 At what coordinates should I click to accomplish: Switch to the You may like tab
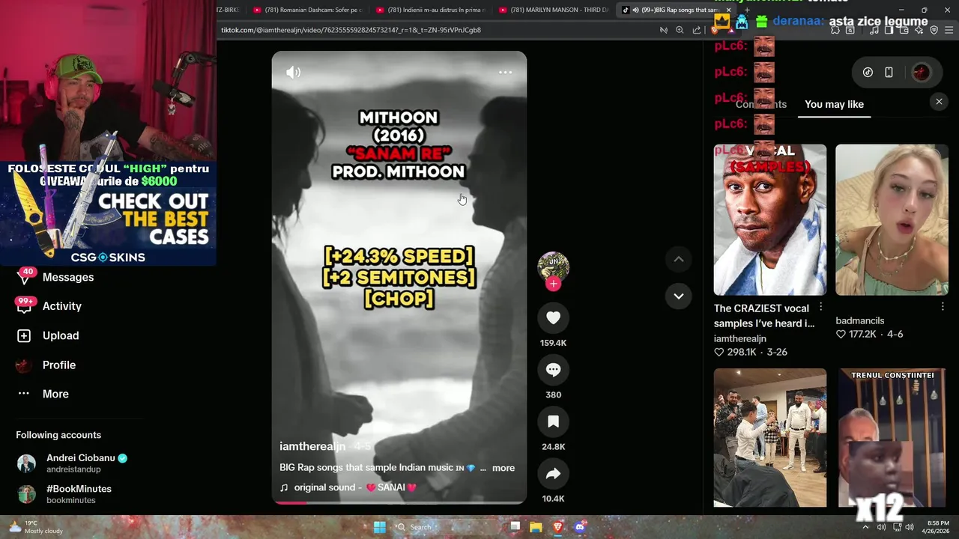(834, 104)
